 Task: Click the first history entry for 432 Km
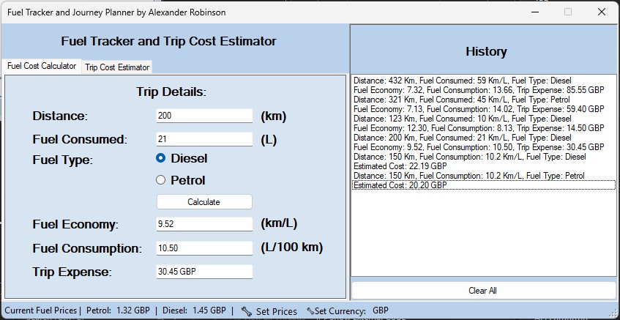pyautogui.click(x=462, y=80)
